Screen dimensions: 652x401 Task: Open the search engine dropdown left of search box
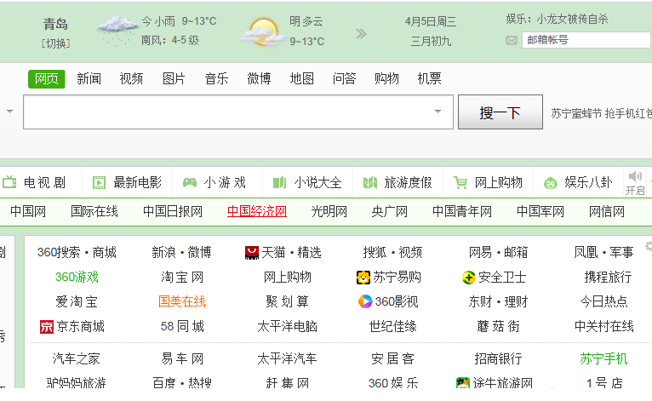pyautogui.click(x=9, y=112)
